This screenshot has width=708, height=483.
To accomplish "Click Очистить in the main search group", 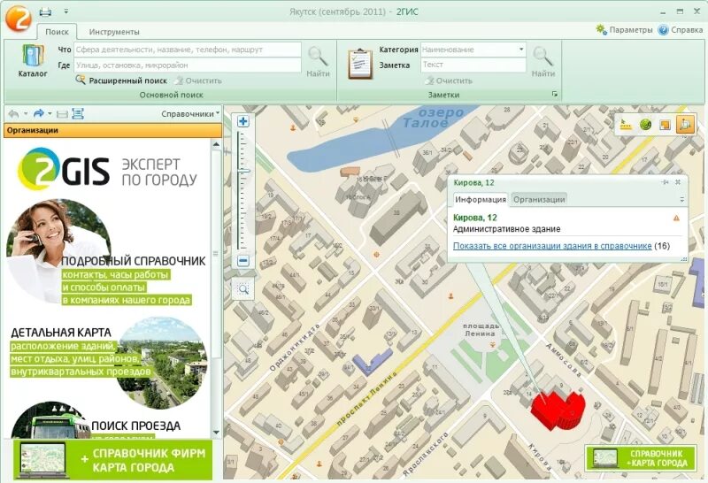I will [x=197, y=80].
